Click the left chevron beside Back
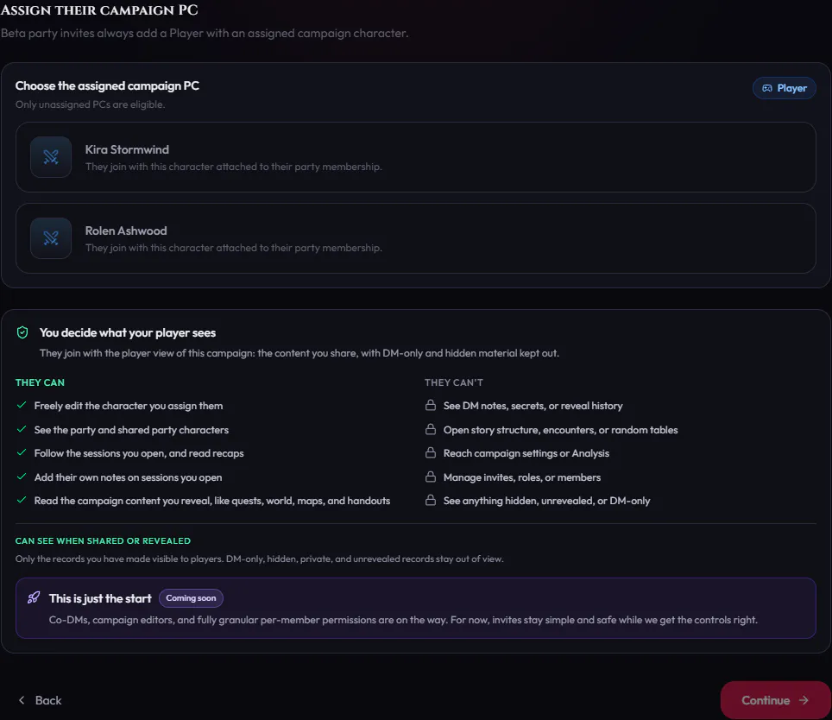The height and width of the screenshot is (720, 832). click(22, 700)
